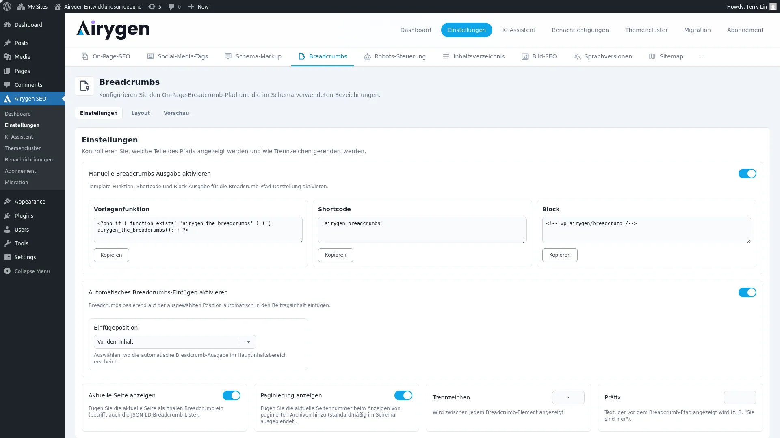
Task: Click the Media icon in sidebar
Action: click(x=7, y=57)
